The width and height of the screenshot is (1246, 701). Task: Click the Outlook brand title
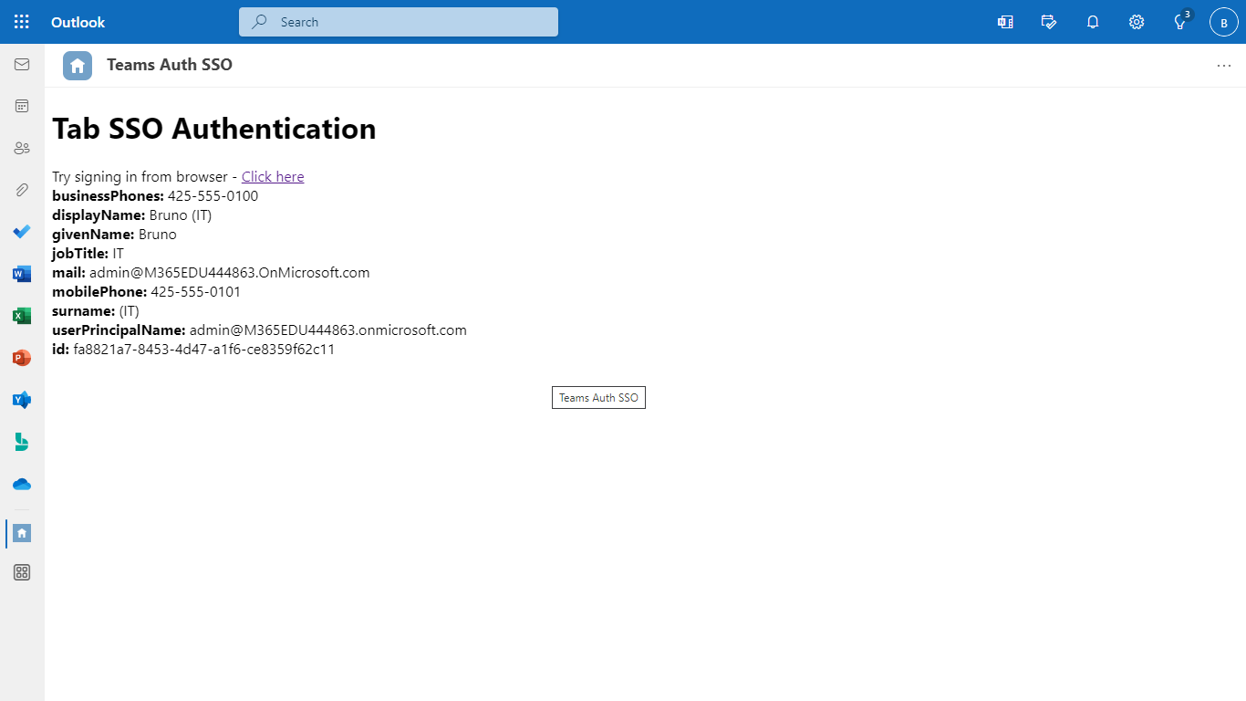(x=78, y=22)
